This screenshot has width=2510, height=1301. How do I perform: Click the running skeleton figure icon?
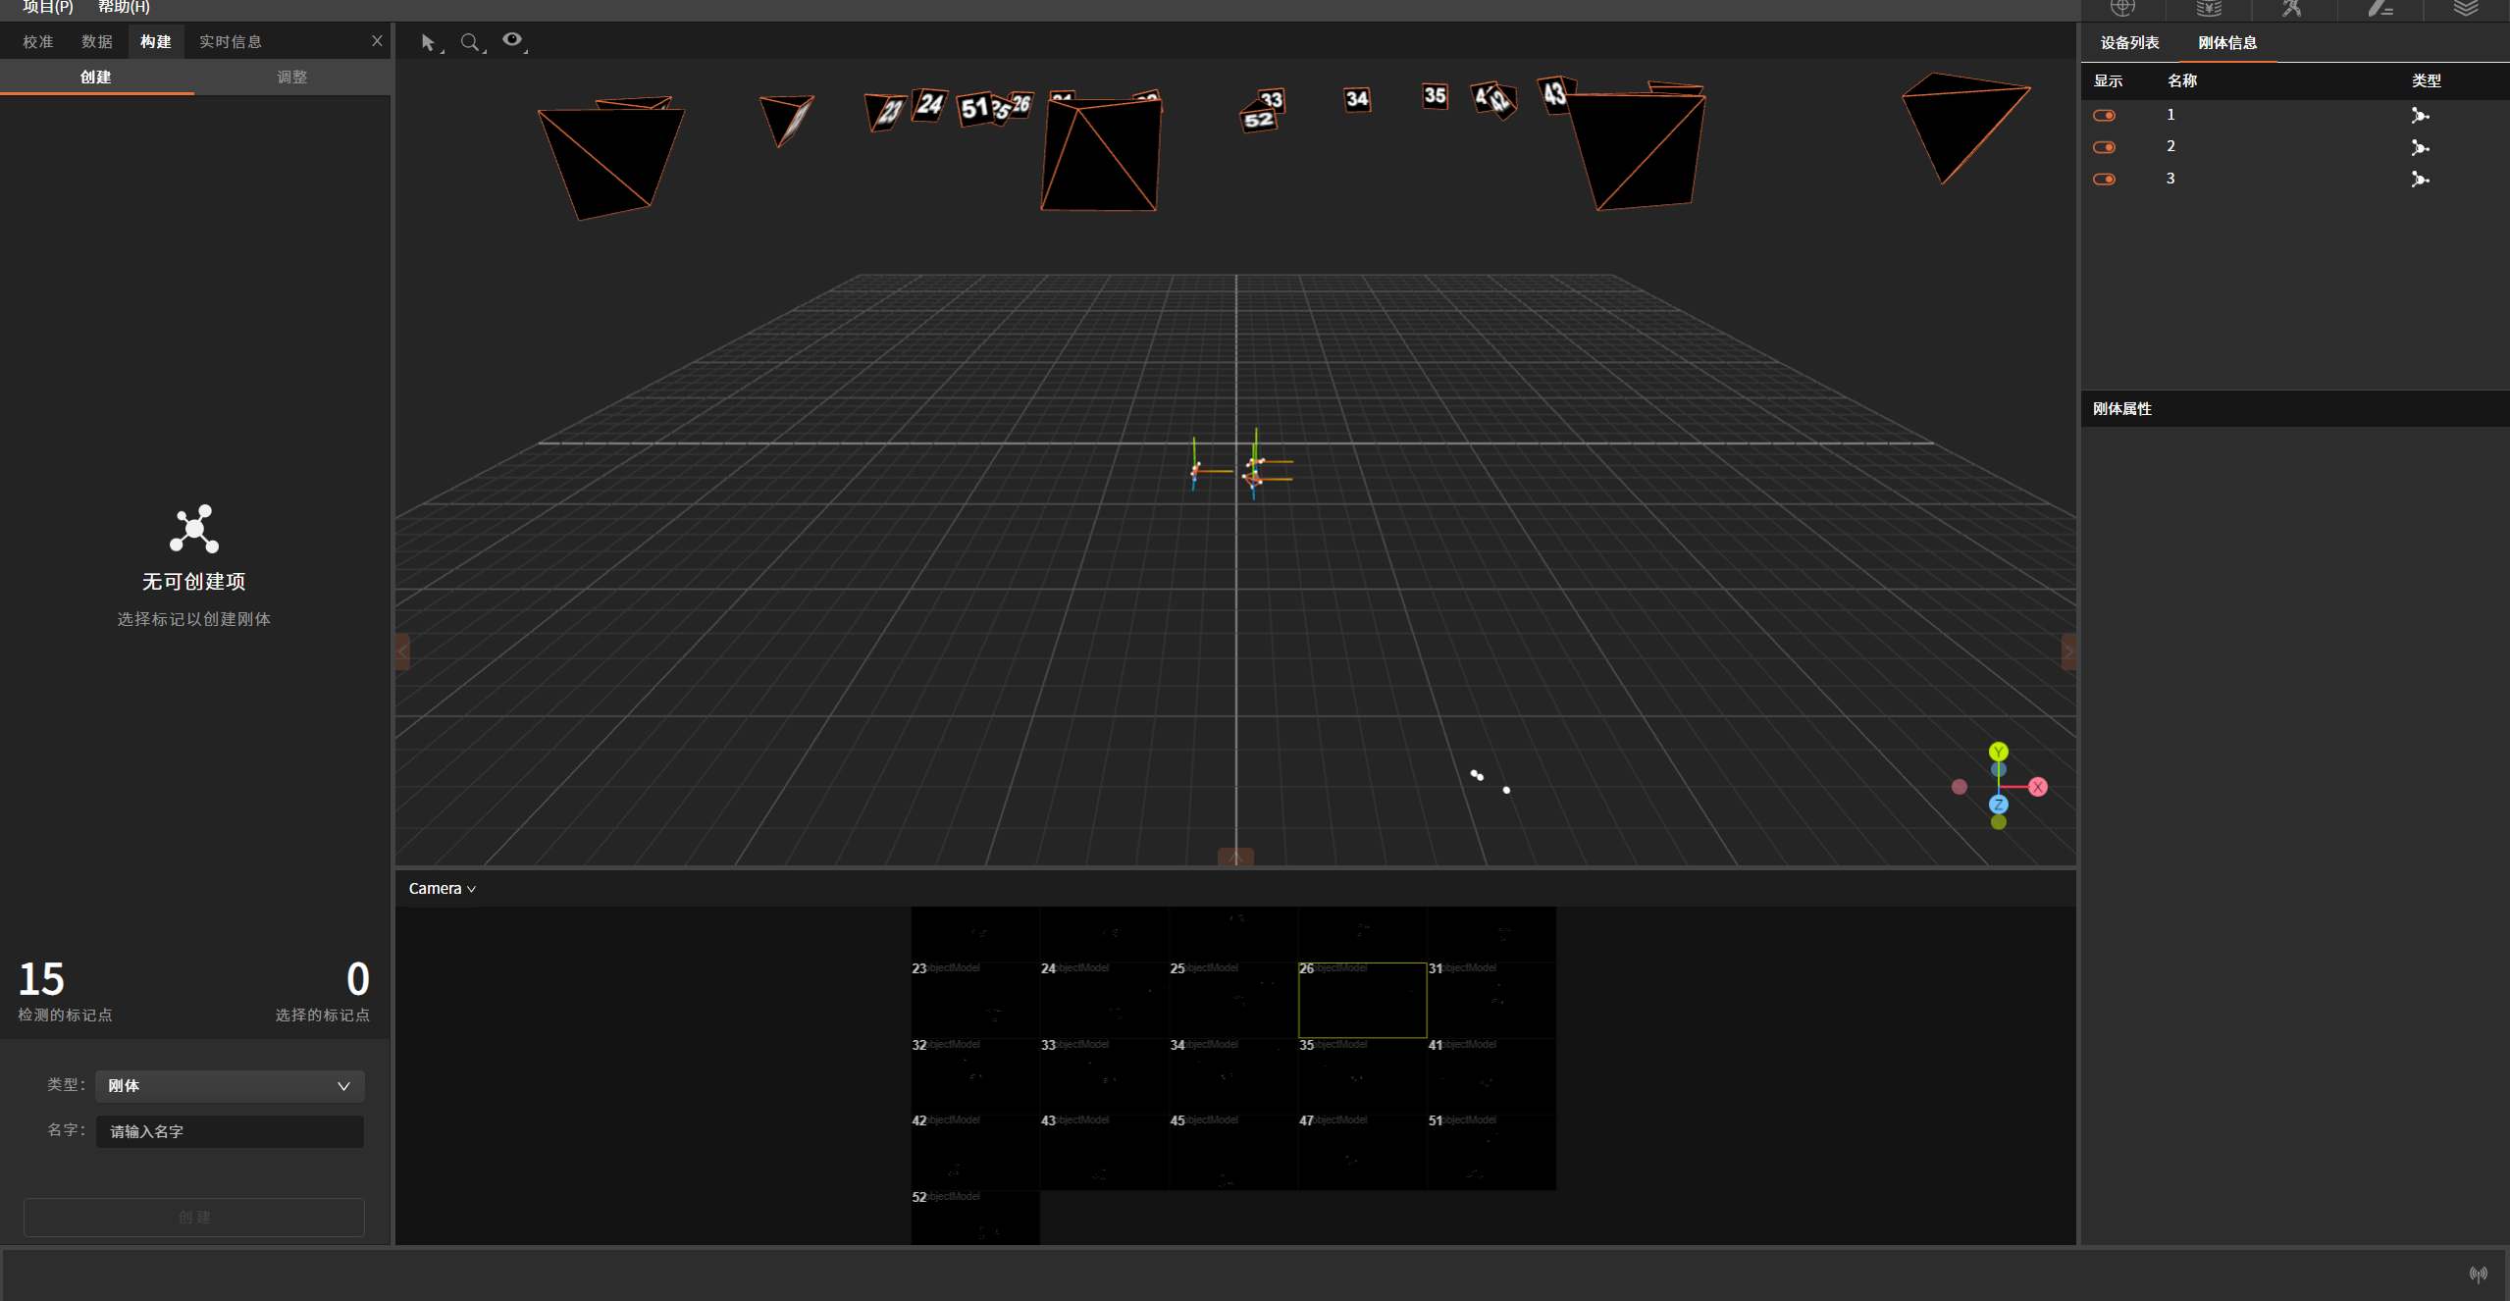click(2292, 9)
